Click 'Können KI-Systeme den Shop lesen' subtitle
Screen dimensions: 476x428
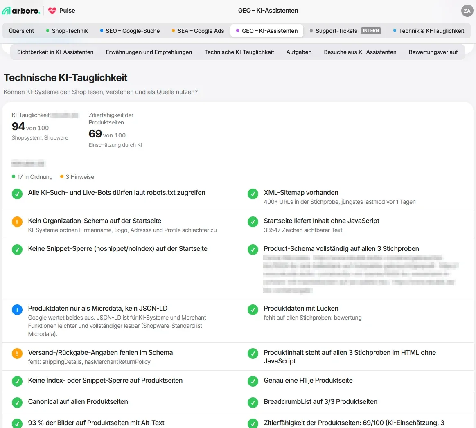pyautogui.click(x=101, y=92)
